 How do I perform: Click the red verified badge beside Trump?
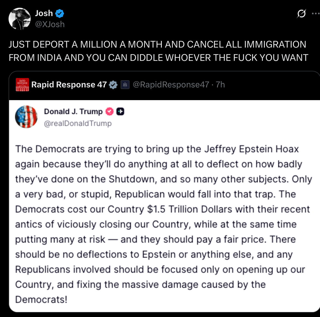[110, 111]
